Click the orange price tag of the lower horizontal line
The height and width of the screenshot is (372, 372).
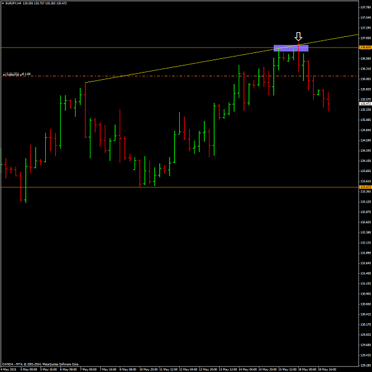pos(365,187)
